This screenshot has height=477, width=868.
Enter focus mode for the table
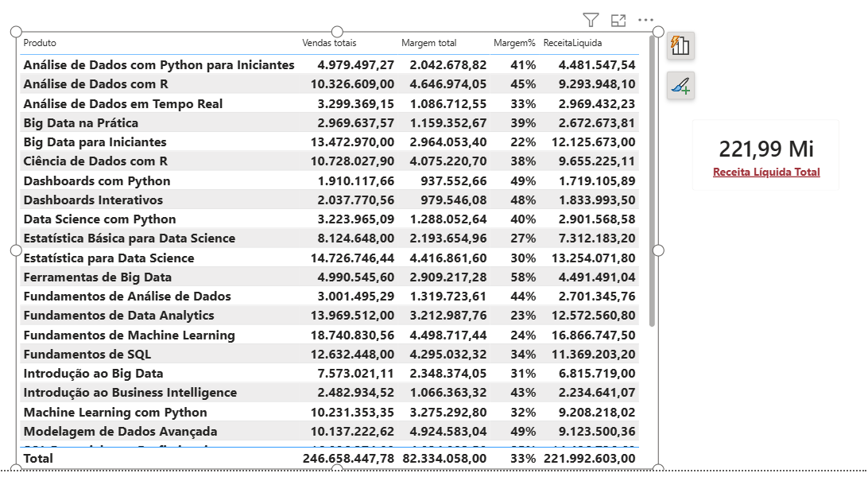tap(618, 21)
